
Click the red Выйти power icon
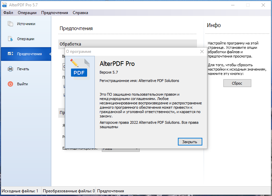coord(10,84)
